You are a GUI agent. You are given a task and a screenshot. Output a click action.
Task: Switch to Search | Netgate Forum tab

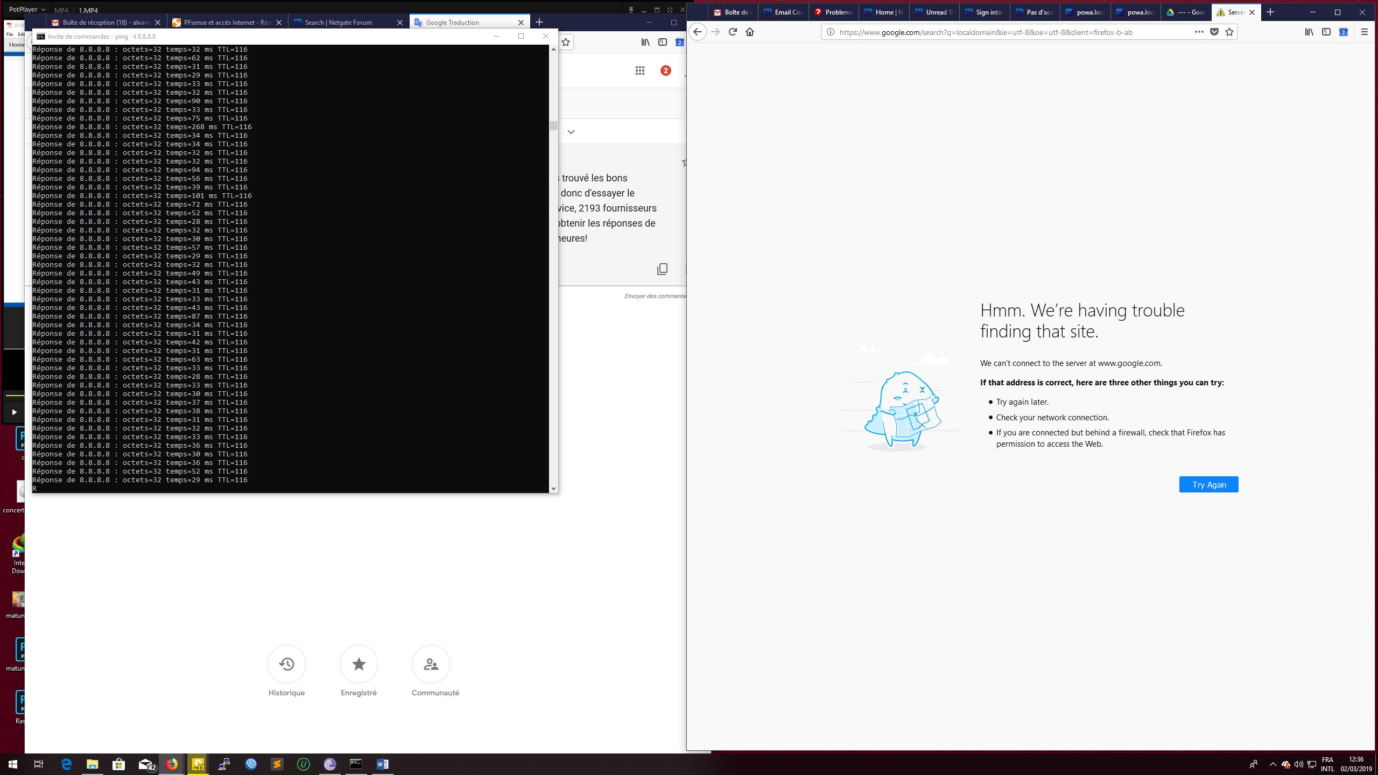338,22
